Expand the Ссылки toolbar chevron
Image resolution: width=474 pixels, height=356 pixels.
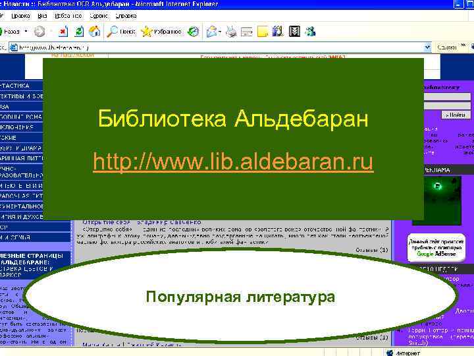[463, 45]
